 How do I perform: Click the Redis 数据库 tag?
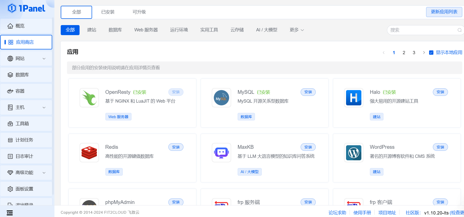tap(114, 172)
